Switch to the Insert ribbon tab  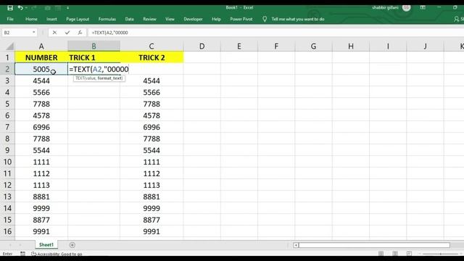[x=51, y=19]
